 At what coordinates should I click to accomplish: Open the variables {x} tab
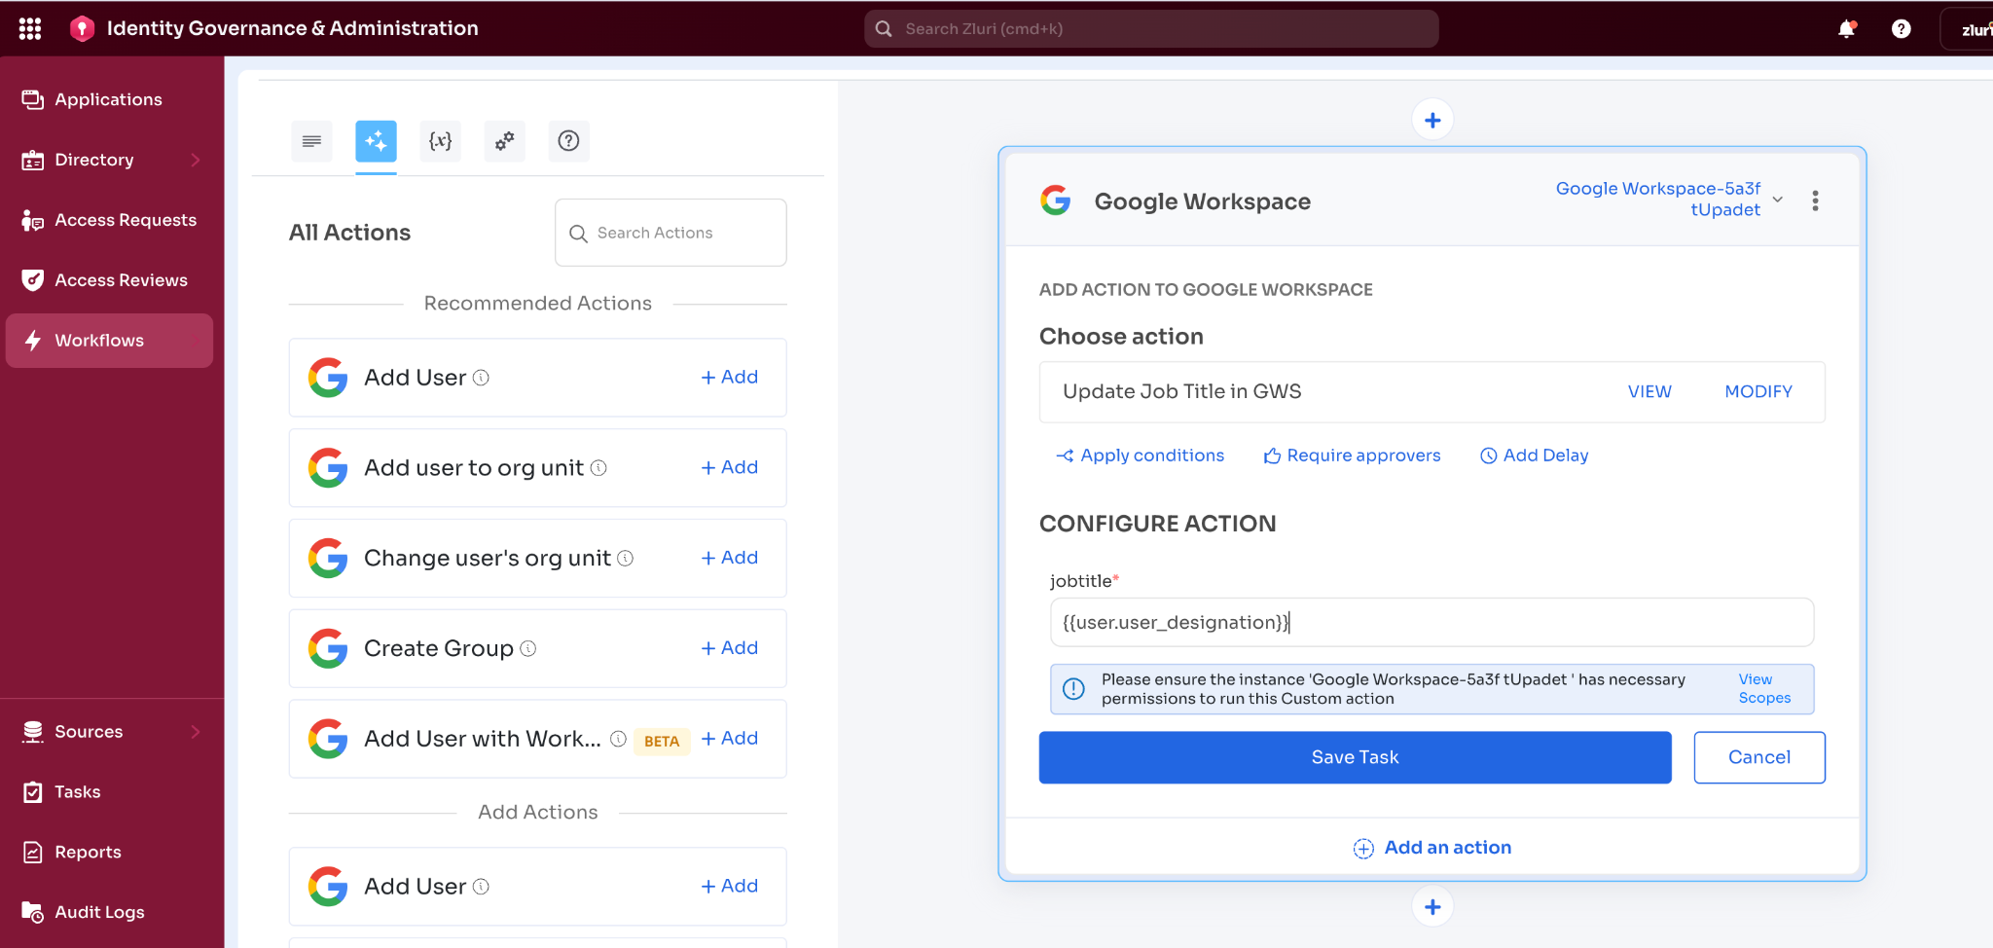(x=440, y=141)
